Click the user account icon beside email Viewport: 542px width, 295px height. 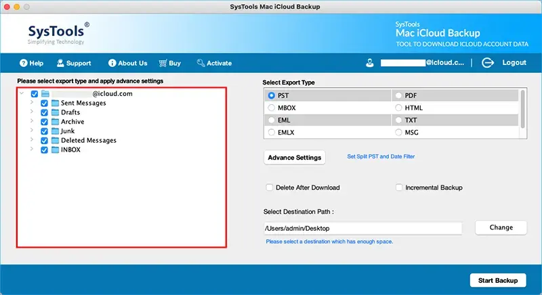click(370, 63)
